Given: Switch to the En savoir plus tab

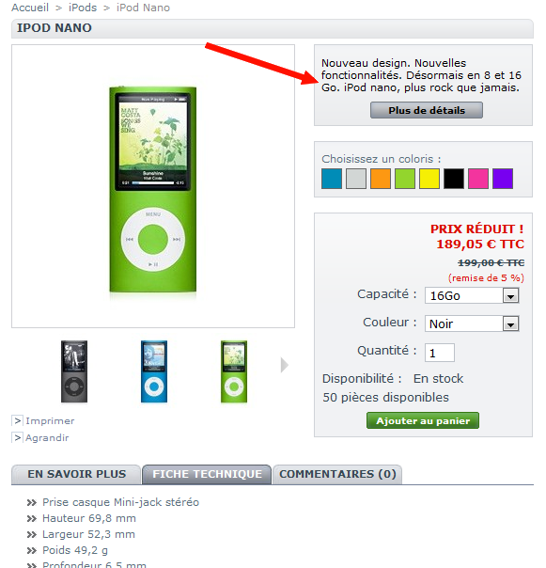Looking at the screenshot, I should [x=76, y=474].
